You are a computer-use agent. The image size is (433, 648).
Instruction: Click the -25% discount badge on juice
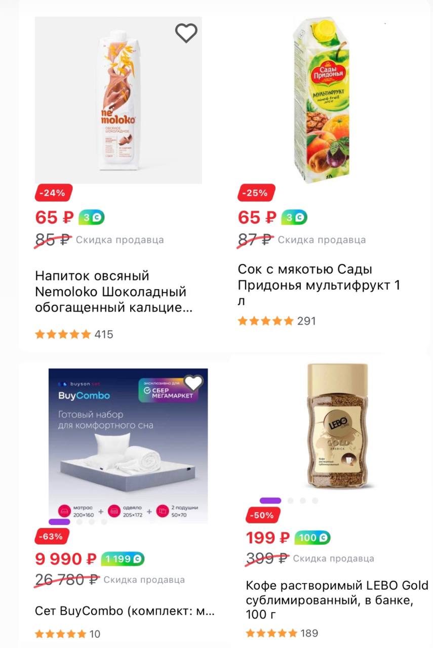click(256, 193)
